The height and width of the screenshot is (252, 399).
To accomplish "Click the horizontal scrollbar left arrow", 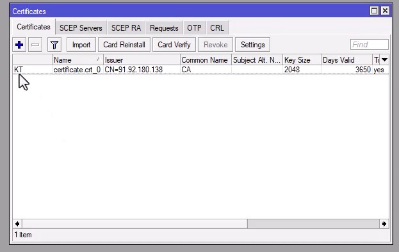I will [x=17, y=224].
